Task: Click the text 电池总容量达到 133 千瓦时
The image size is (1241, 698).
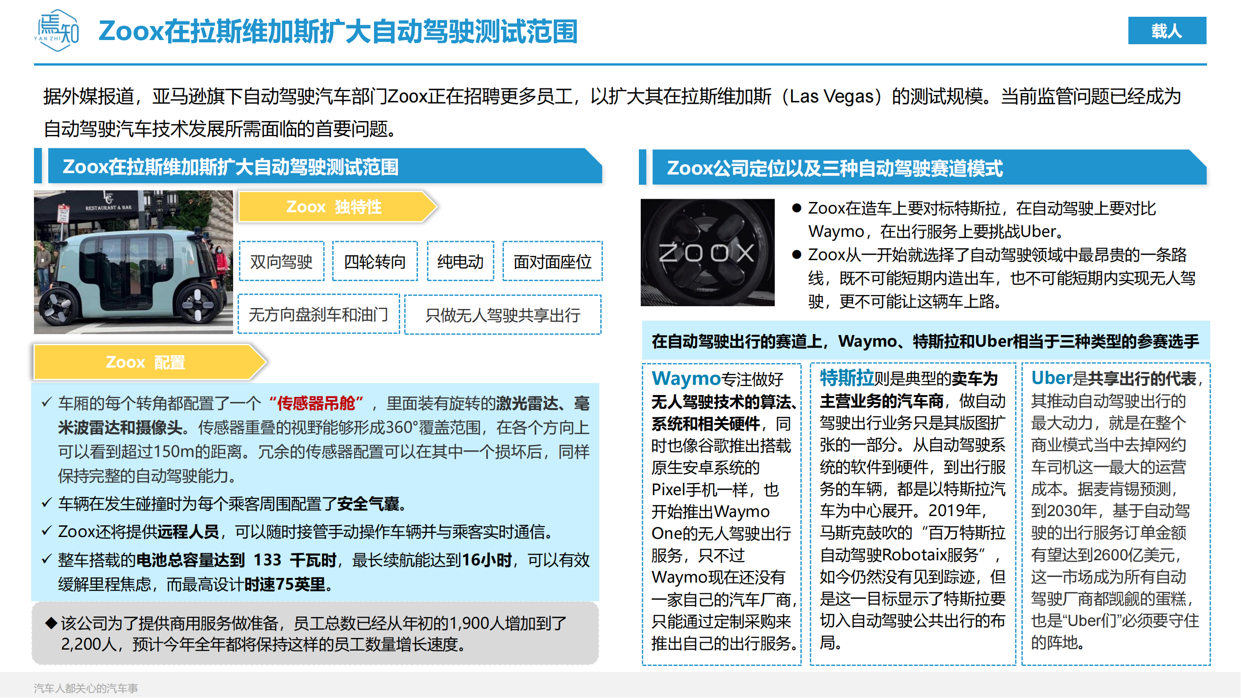Action: click(x=236, y=560)
